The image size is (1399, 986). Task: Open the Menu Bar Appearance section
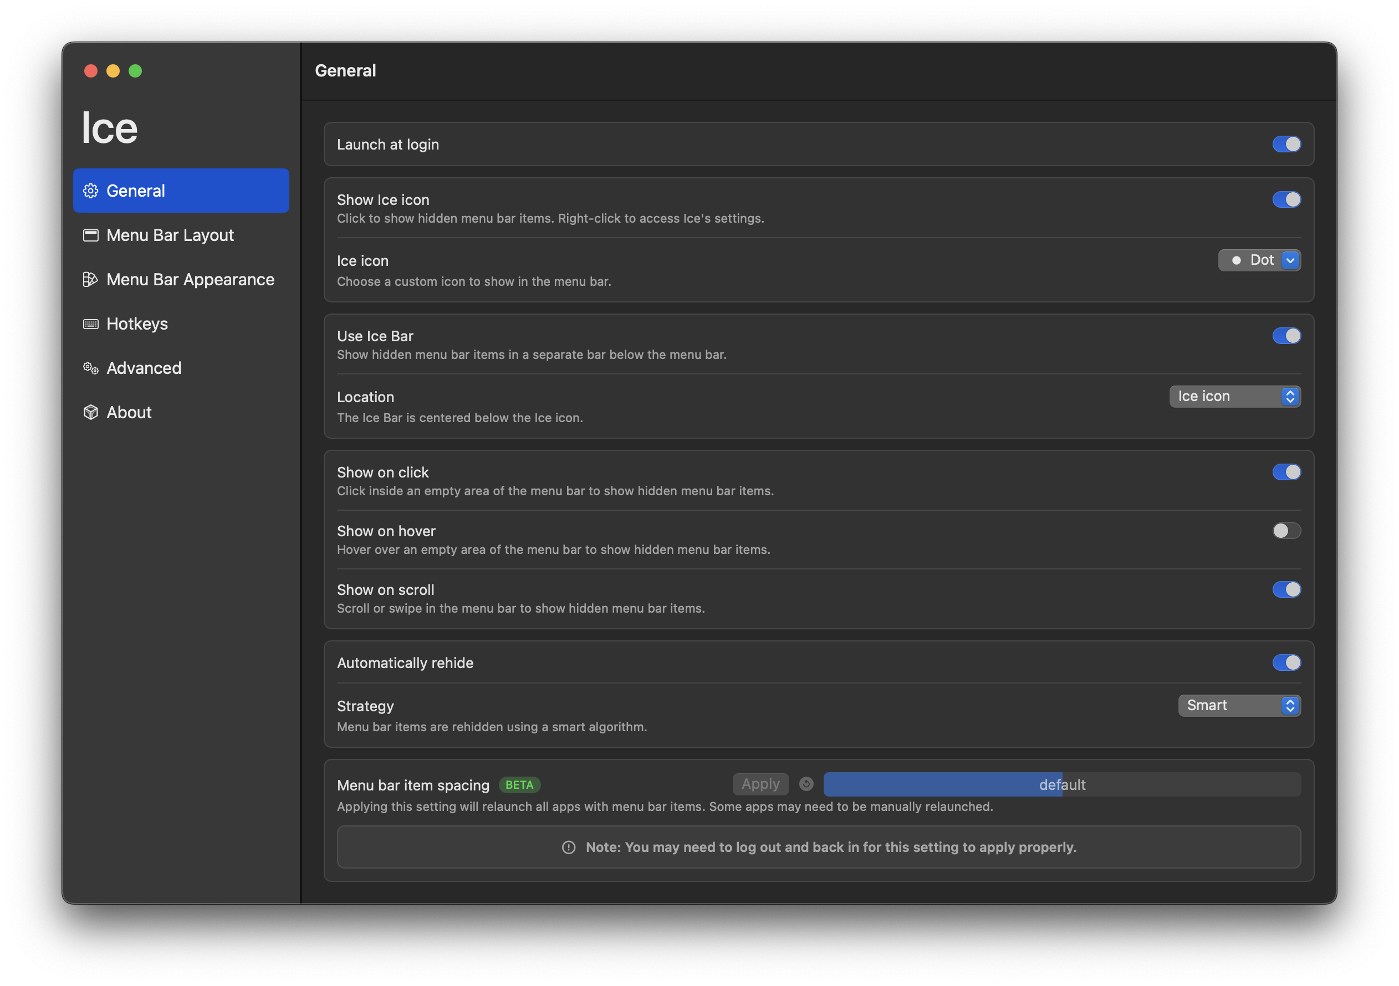pyautogui.click(x=190, y=280)
